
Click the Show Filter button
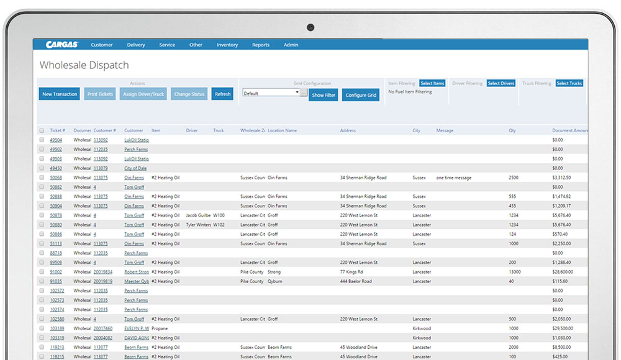(x=323, y=95)
